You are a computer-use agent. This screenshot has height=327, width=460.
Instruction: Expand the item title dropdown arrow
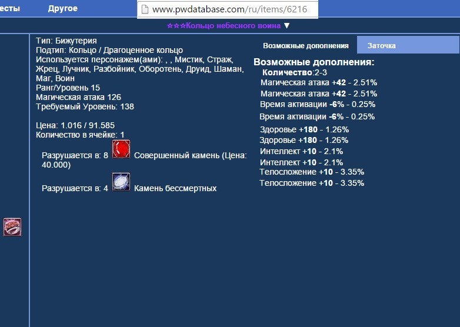pyautogui.click(x=287, y=26)
